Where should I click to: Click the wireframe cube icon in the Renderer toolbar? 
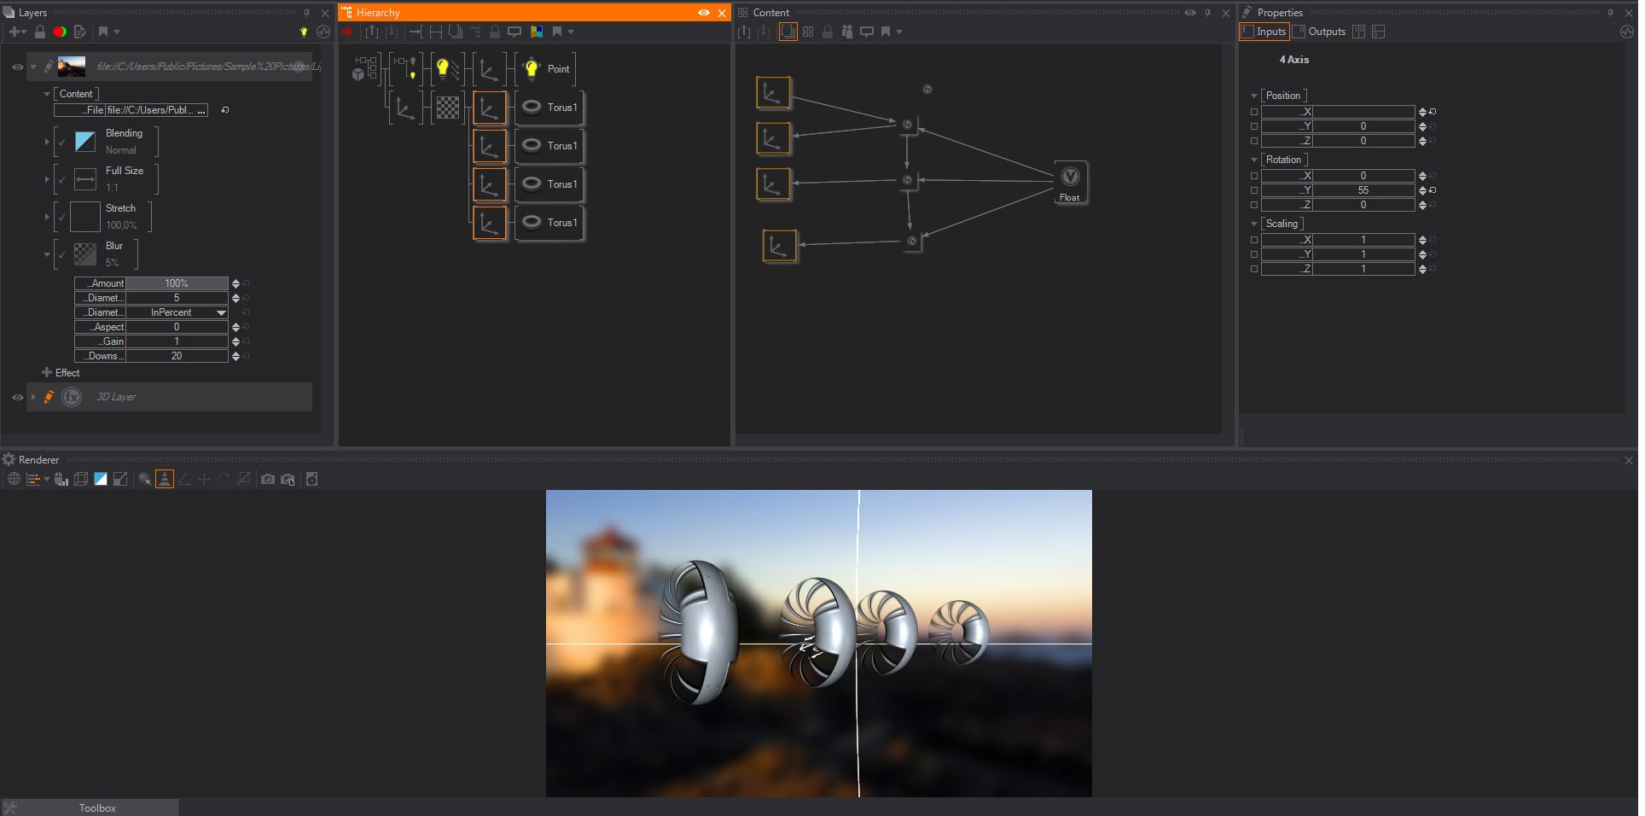(81, 479)
